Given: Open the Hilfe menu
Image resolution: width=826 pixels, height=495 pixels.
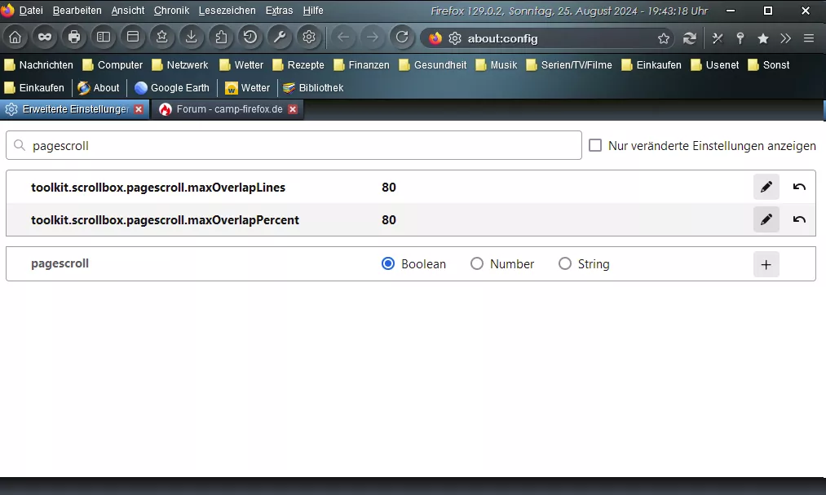Looking at the screenshot, I should pos(313,11).
